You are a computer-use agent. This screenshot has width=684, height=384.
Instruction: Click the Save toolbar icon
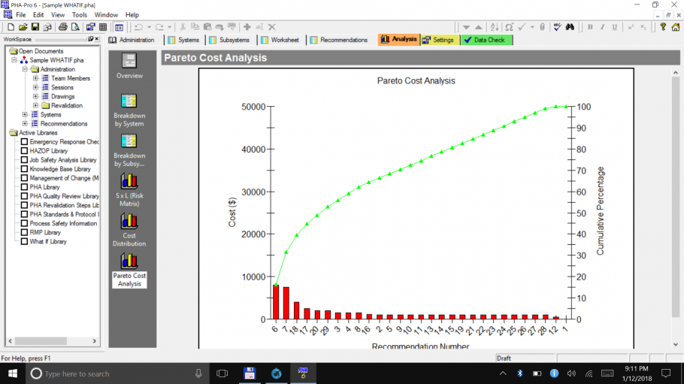[35, 27]
